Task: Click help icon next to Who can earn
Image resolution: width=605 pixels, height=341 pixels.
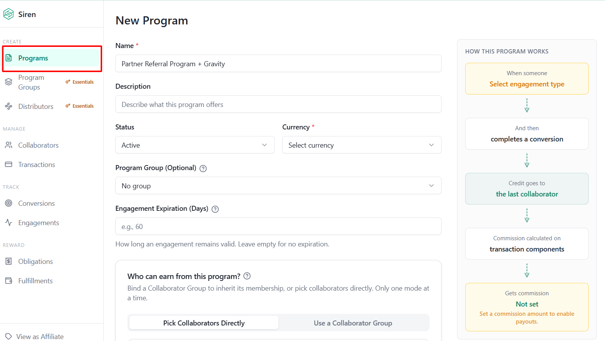Action: [x=247, y=276]
